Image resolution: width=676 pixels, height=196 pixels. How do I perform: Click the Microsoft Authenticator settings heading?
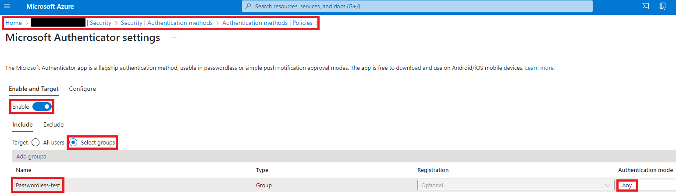pyautogui.click(x=83, y=38)
